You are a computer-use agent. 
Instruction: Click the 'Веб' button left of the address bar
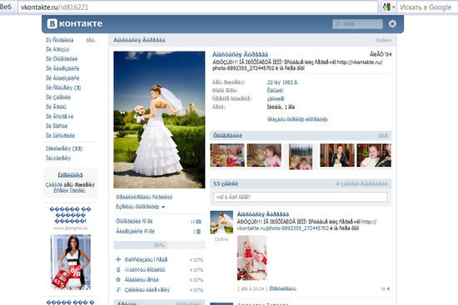pyautogui.click(x=7, y=7)
